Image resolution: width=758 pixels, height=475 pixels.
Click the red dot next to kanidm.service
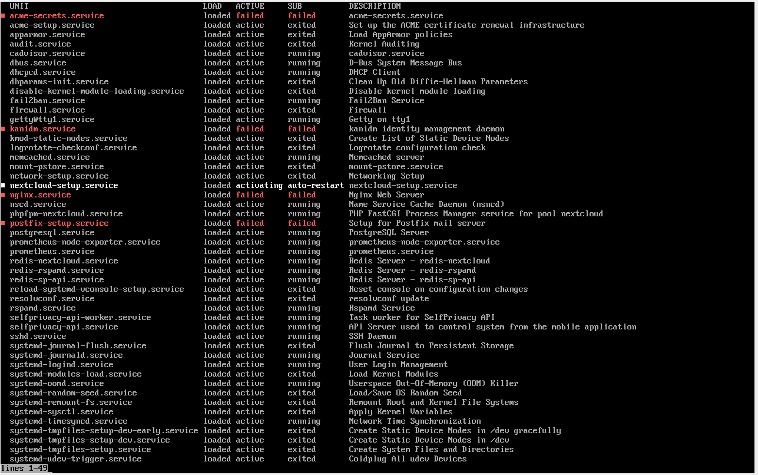4,128
